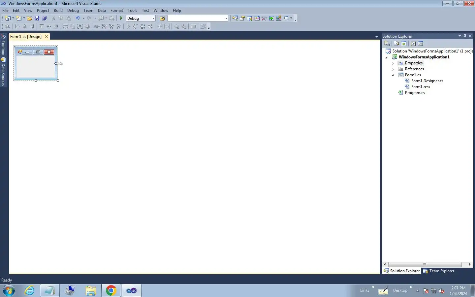Viewport: 475px width, 297px height.
Task: Click the Center Horizontally layout icon
Action: click(x=160, y=26)
